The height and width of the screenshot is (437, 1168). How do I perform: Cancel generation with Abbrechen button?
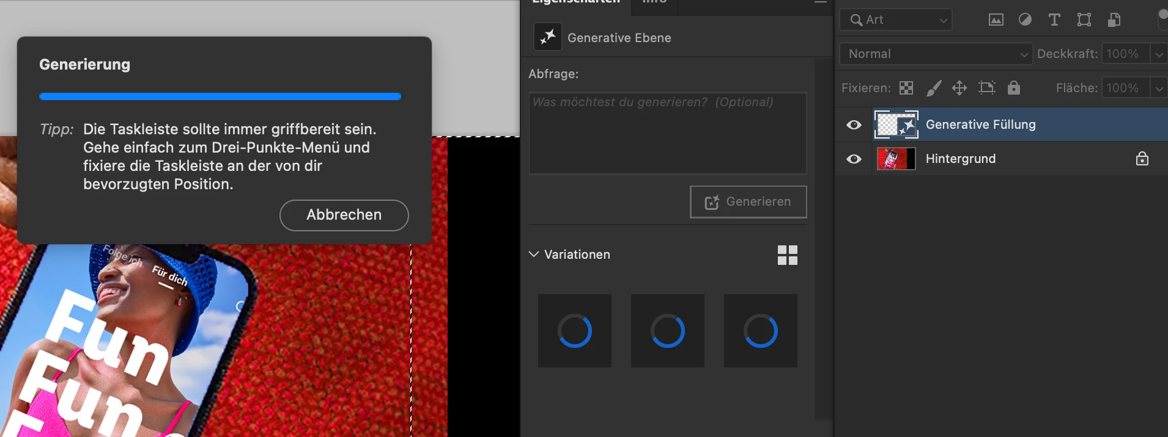344,215
